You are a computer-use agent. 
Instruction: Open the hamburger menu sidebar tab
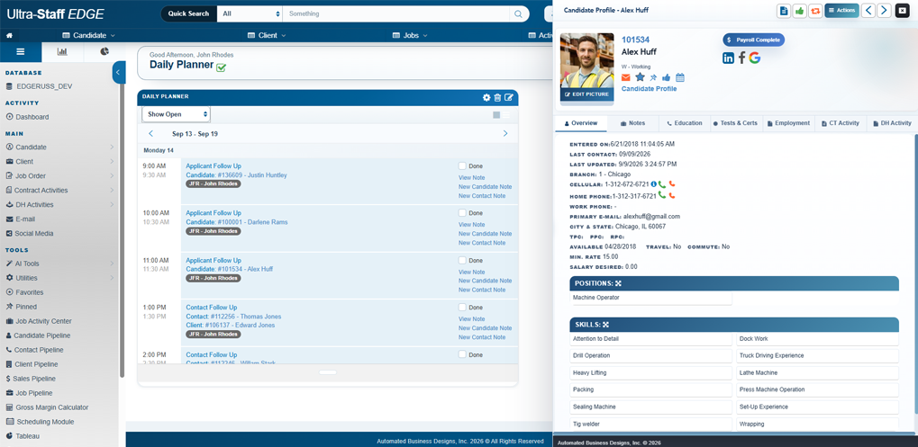[21, 52]
